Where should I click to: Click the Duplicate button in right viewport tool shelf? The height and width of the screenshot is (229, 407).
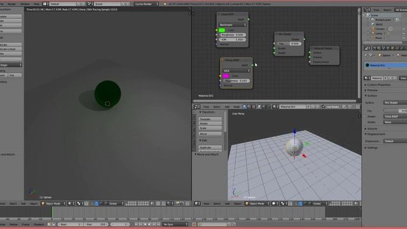[210, 148]
